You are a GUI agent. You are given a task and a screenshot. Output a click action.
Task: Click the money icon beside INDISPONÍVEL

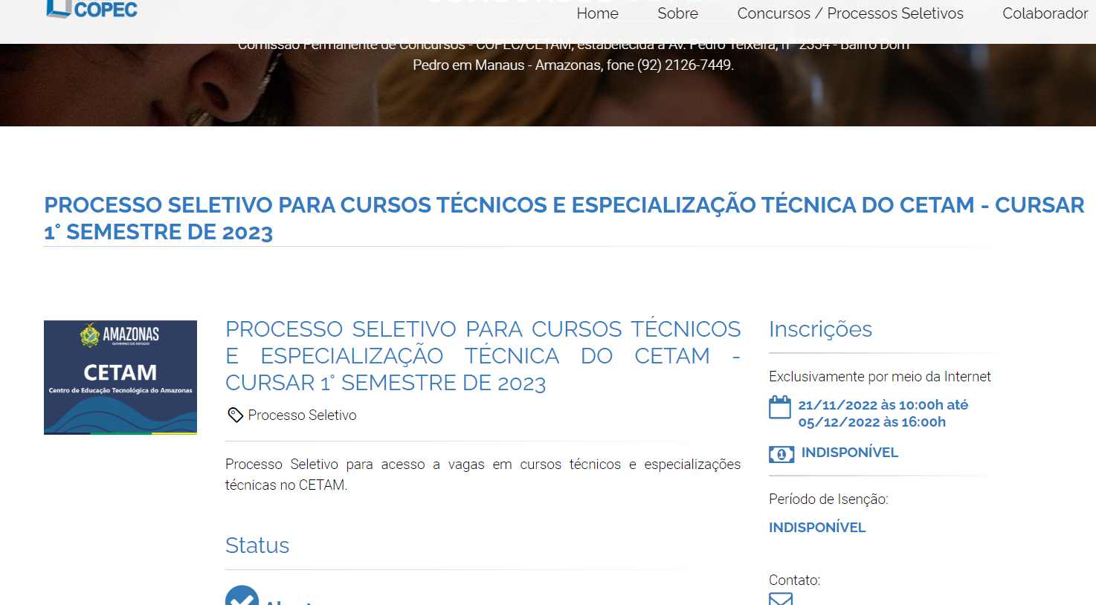pyautogui.click(x=781, y=453)
